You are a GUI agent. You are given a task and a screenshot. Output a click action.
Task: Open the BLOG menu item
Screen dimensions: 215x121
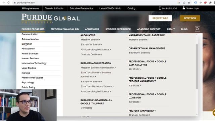184,29
